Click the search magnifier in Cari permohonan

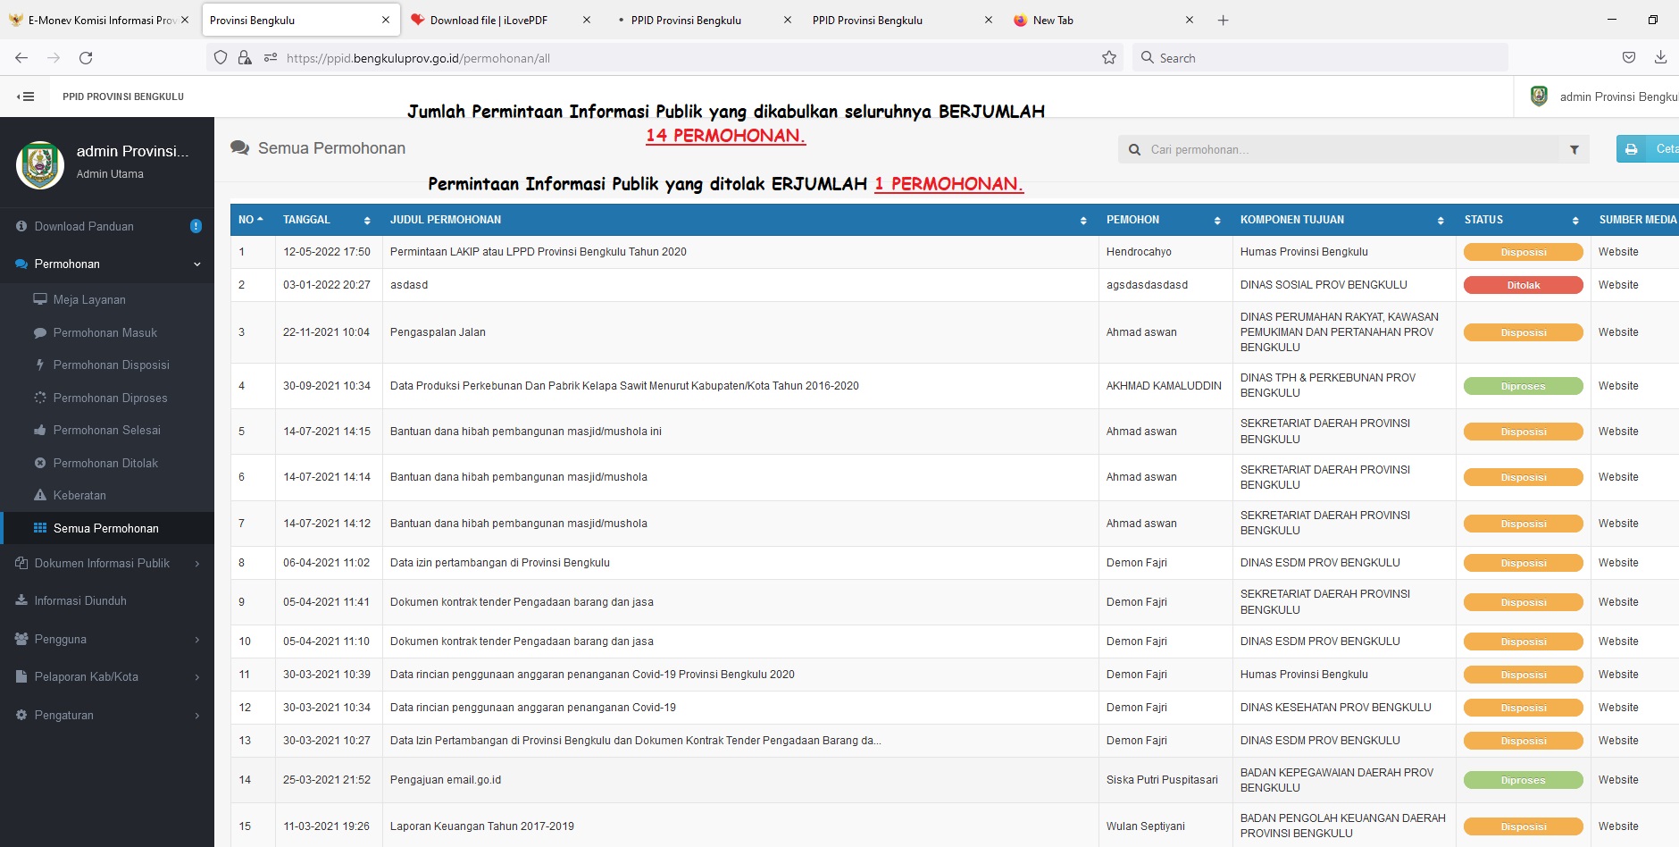click(x=1134, y=150)
